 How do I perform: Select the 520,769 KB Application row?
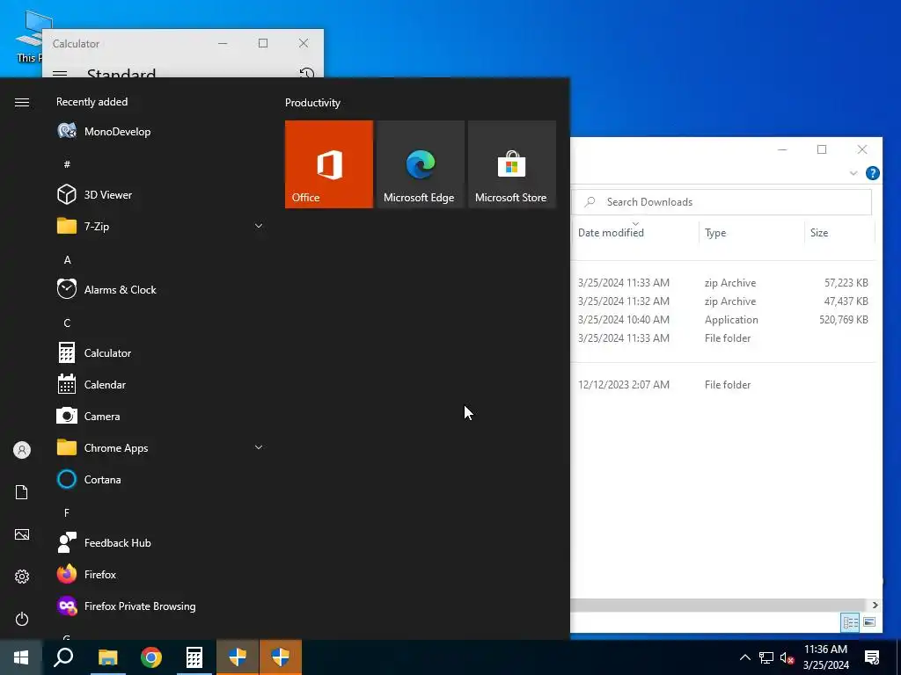[x=723, y=320]
